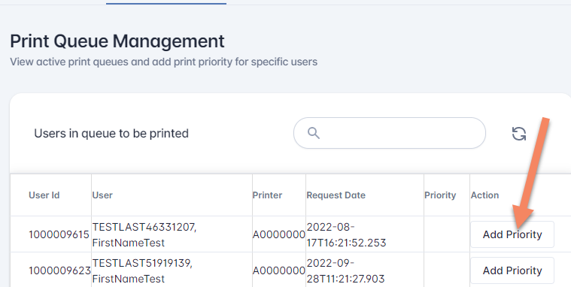Click the User column header
This screenshot has width=571, height=287.
coord(102,195)
